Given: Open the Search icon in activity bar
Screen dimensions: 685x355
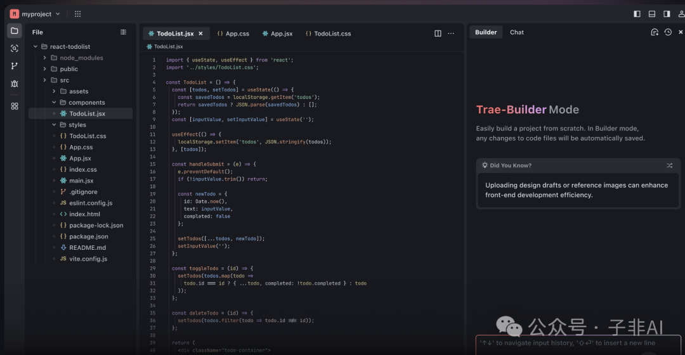Looking at the screenshot, I should (x=15, y=48).
